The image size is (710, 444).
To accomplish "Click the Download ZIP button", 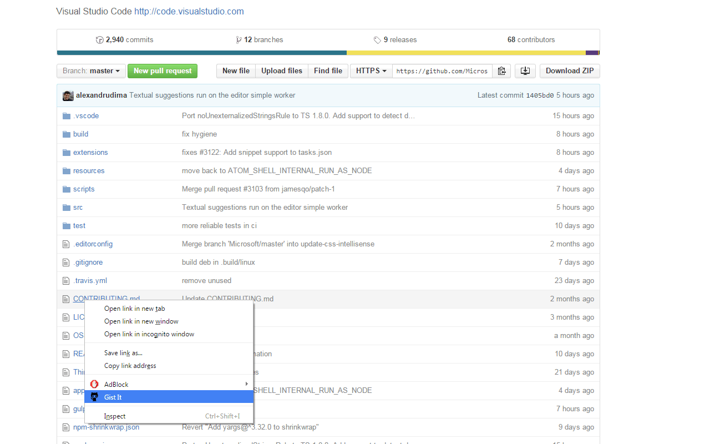I will [x=570, y=71].
